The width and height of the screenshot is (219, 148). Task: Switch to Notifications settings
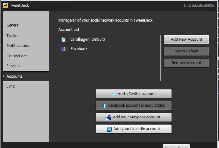18,46
